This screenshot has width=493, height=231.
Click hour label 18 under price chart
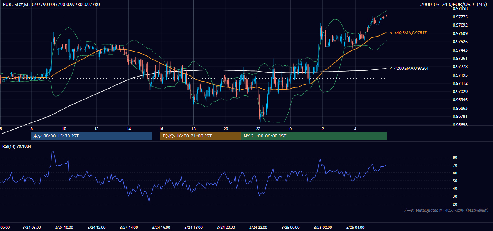click(x=194, y=129)
